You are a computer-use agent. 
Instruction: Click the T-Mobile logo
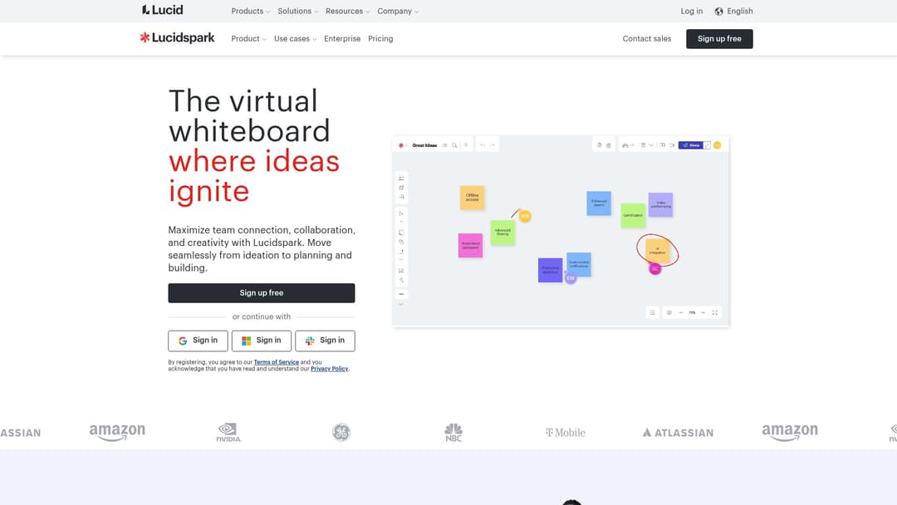566,433
